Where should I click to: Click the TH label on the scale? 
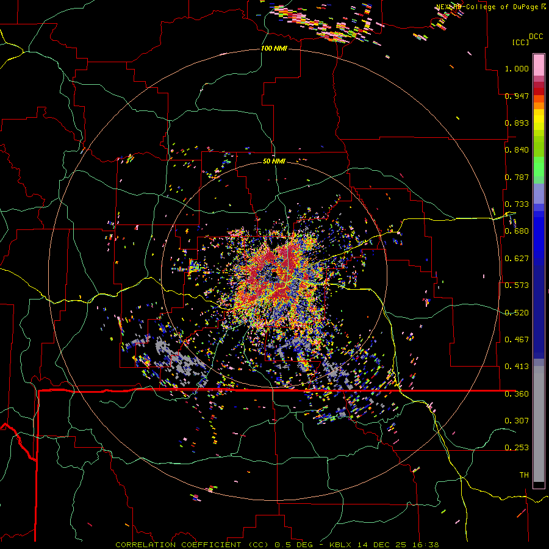tap(524, 475)
